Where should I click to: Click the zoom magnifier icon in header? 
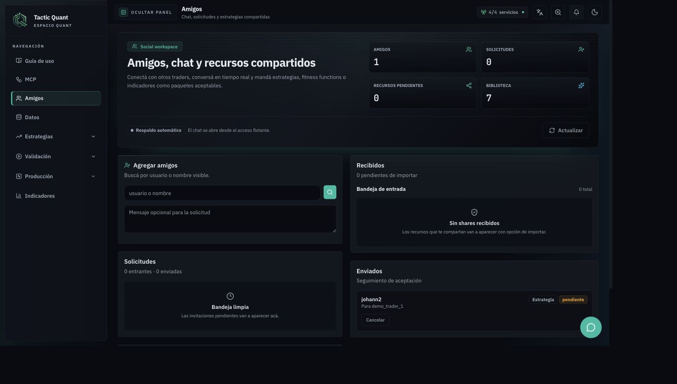pyautogui.click(x=558, y=12)
